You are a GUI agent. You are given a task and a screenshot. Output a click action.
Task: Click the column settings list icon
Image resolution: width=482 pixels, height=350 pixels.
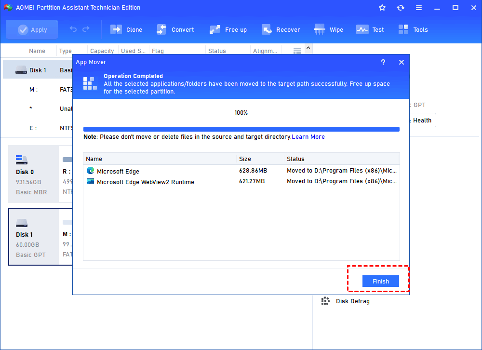[297, 51]
